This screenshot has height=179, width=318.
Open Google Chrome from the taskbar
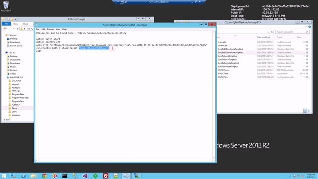(x=44, y=176)
